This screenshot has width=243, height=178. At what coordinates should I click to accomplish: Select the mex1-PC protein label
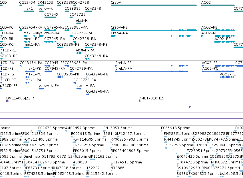coord(33,74)
